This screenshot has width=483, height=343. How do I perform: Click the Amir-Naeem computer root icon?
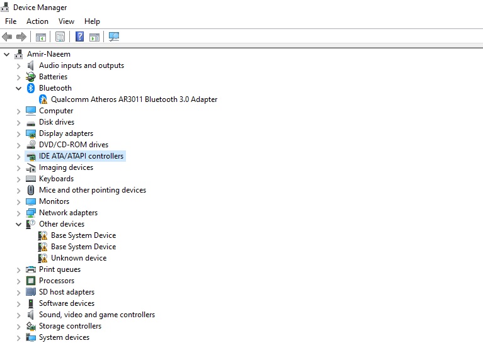tap(18, 54)
